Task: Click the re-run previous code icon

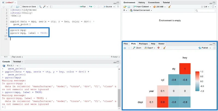Action: pos(90,7)
